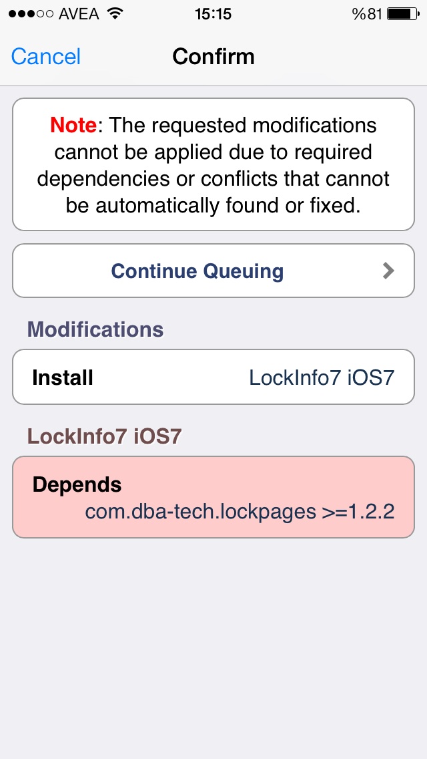This screenshot has width=427, height=759.
Task: Tap the Modifications section header
Action: coord(95,329)
